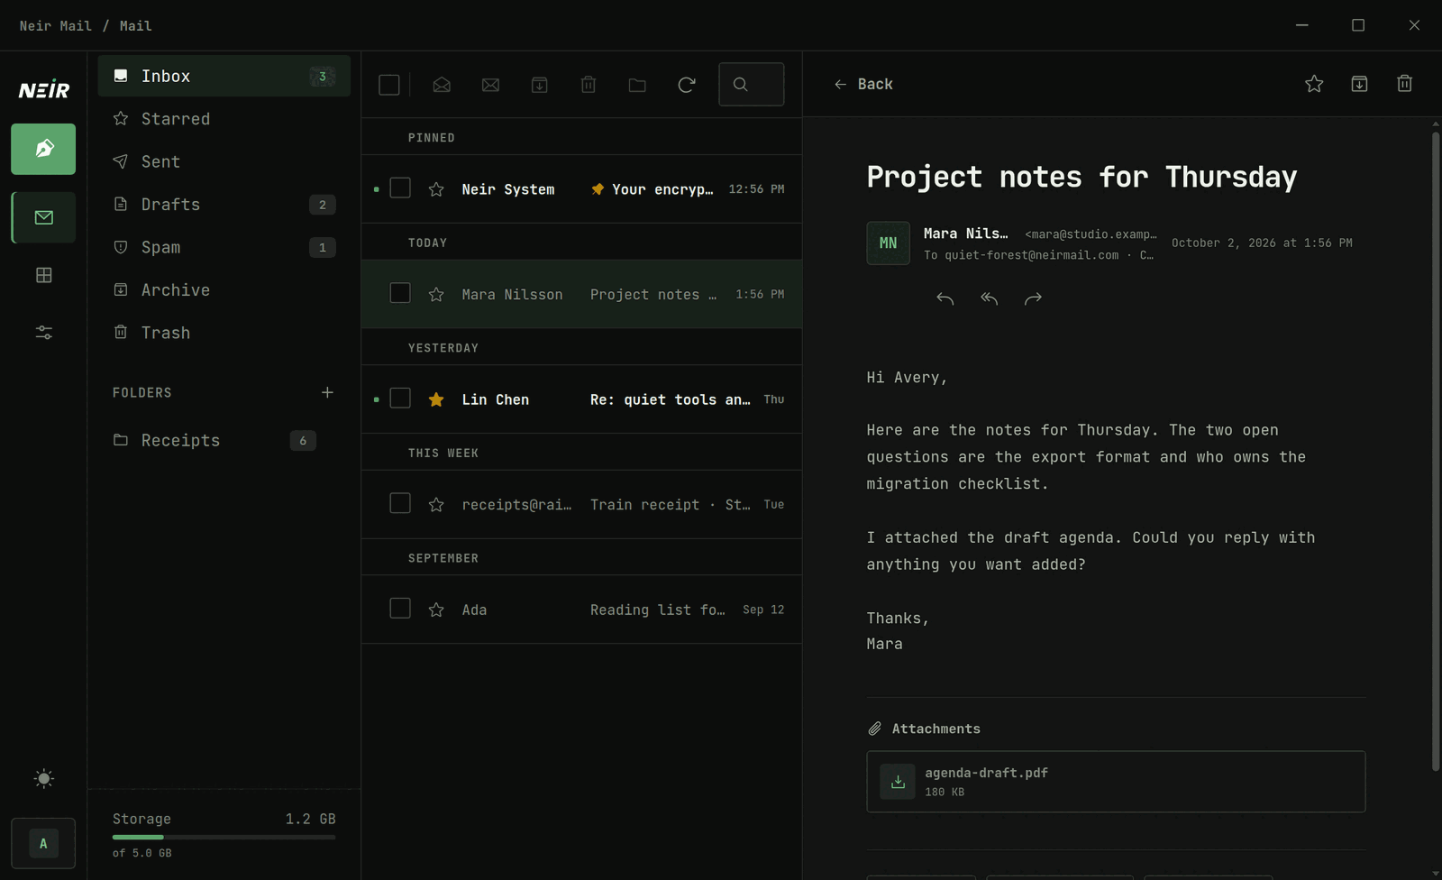Mark as unread using closed-envelope toolbar icon
Screen dimensions: 1442x880
pyautogui.click(x=490, y=85)
